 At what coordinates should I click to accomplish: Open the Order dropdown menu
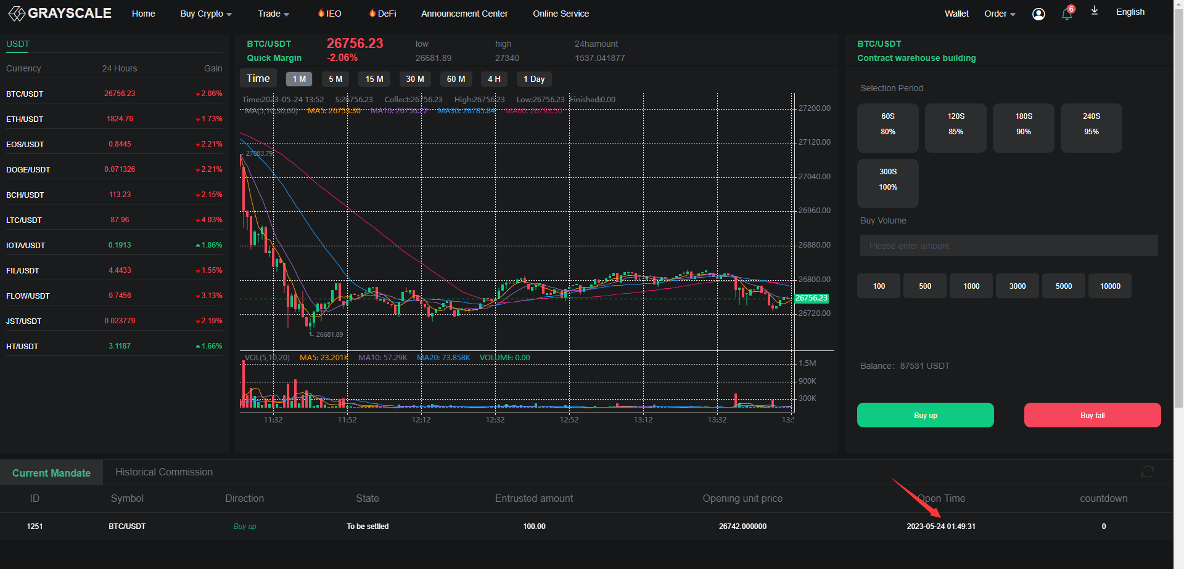[1000, 14]
